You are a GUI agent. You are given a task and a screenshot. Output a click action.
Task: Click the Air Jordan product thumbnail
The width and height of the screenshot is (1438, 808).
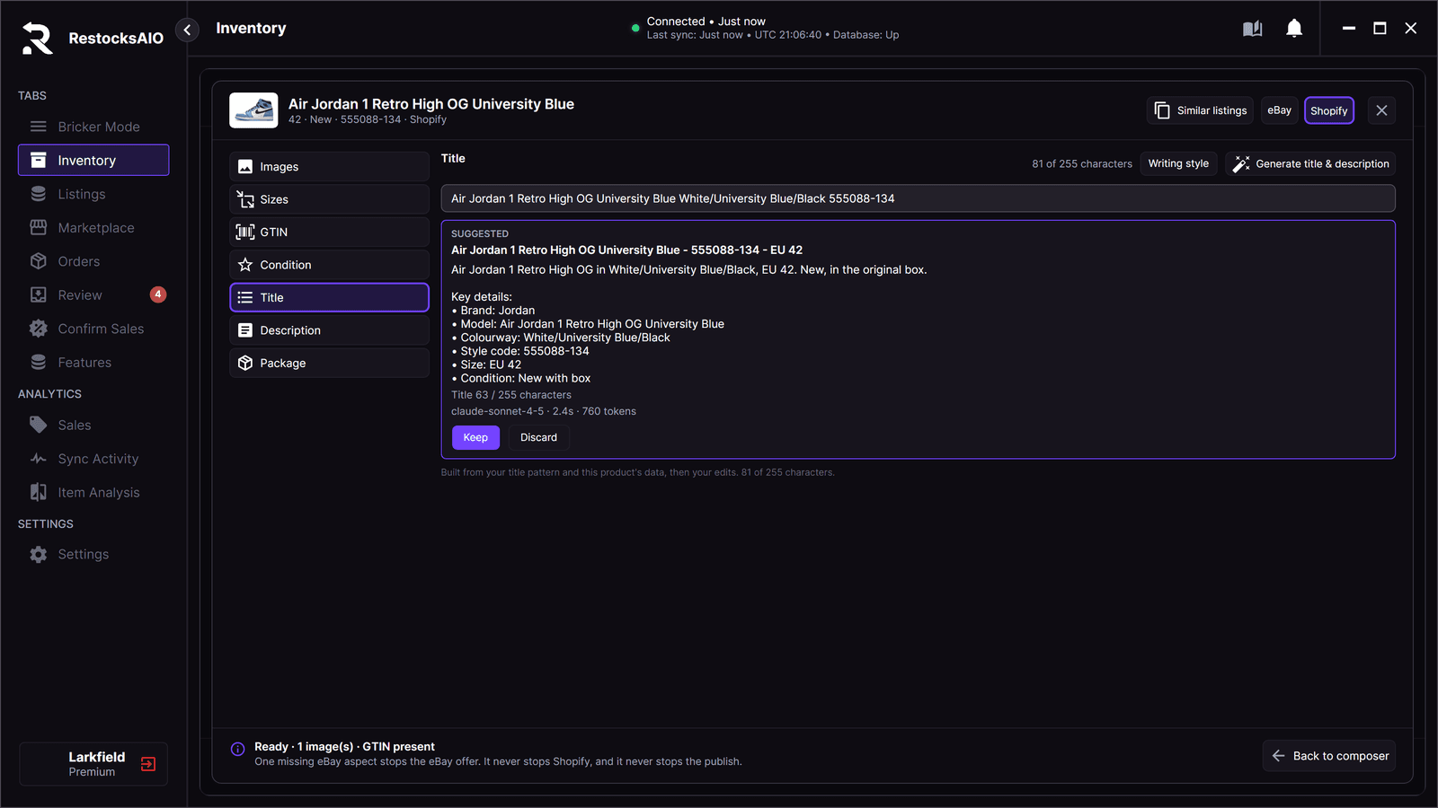tap(253, 110)
